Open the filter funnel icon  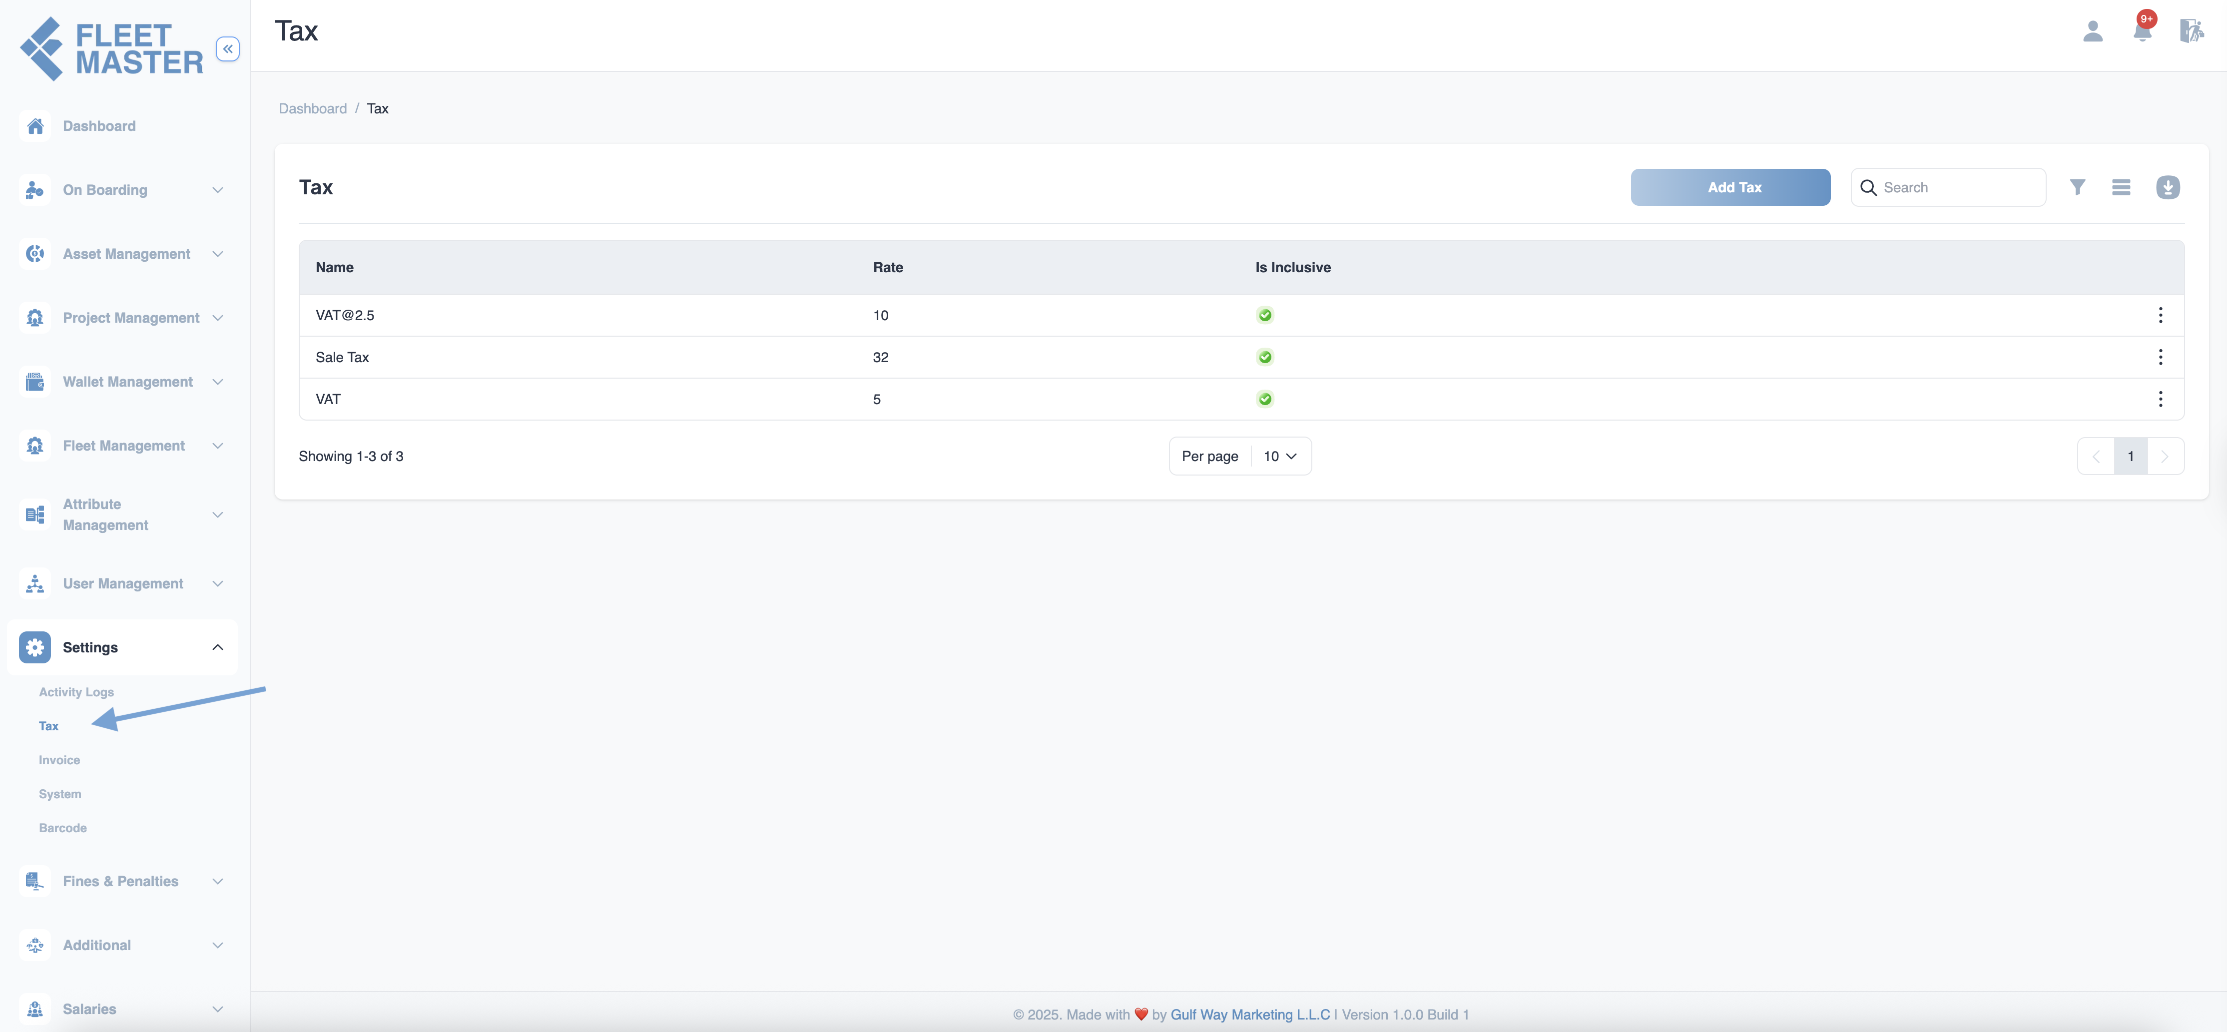2078,187
